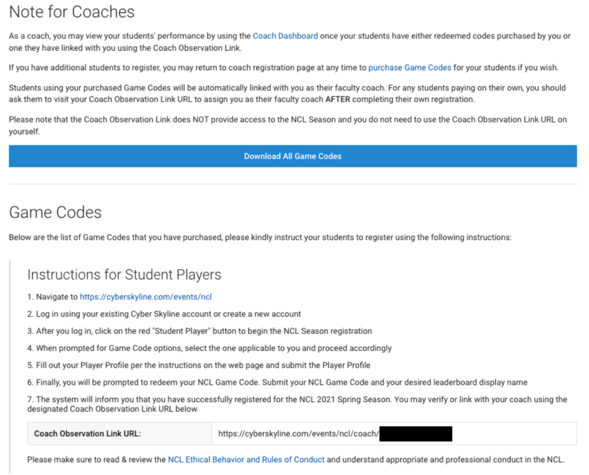Open NCL Ethical Behavior and Rules of Conduct
The height and width of the screenshot is (475, 589).
point(246,459)
